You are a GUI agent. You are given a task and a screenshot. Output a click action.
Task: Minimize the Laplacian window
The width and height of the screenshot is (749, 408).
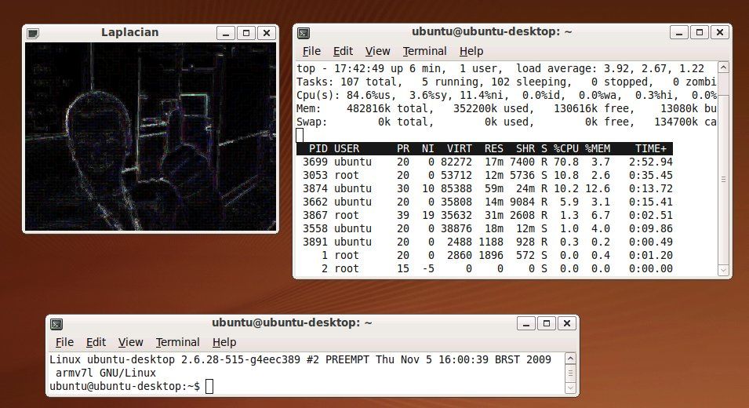tap(225, 33)
